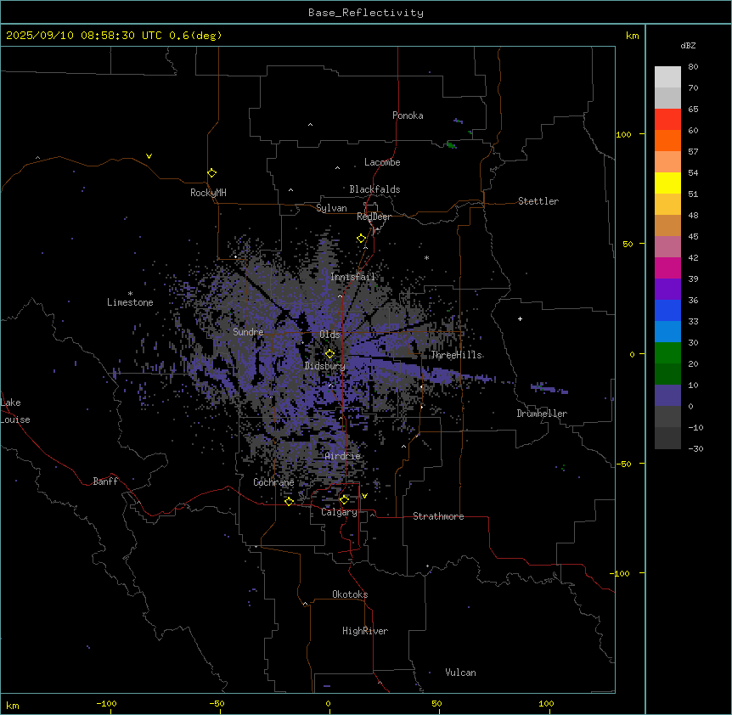Pick the magenta 39–42 dBZ legend swatch
Viewport: 732px width, 715px height.
coord(667,267)
